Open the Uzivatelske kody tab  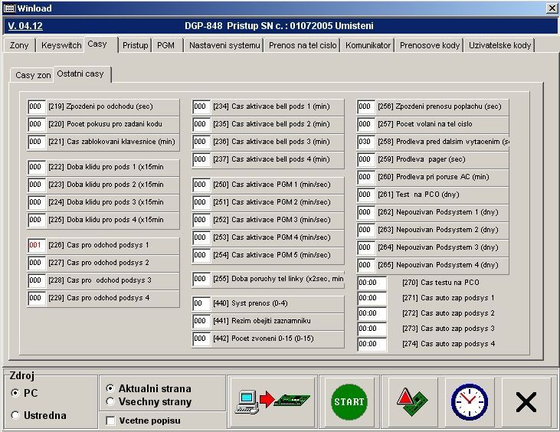499,45
